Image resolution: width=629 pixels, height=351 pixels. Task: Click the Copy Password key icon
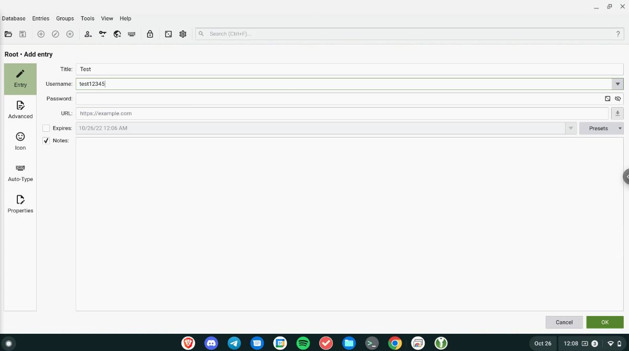pyautogui.click(x=103, y=34)
